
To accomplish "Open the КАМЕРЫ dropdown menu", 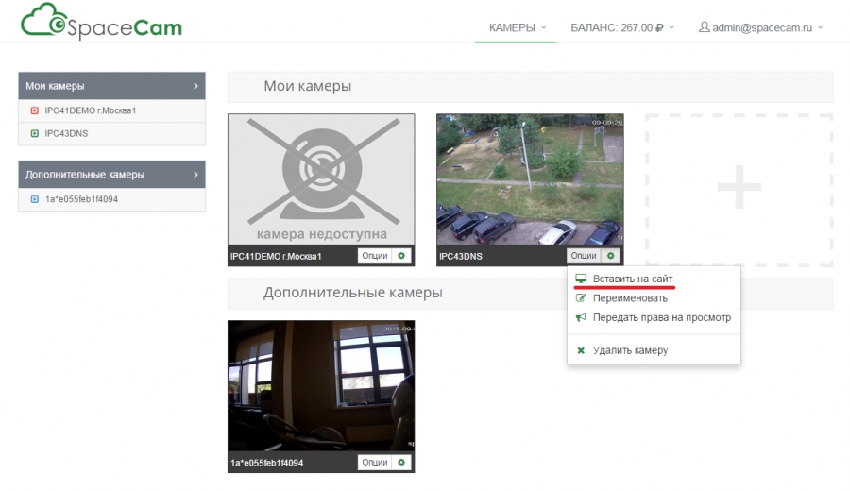I will [518, 27].
